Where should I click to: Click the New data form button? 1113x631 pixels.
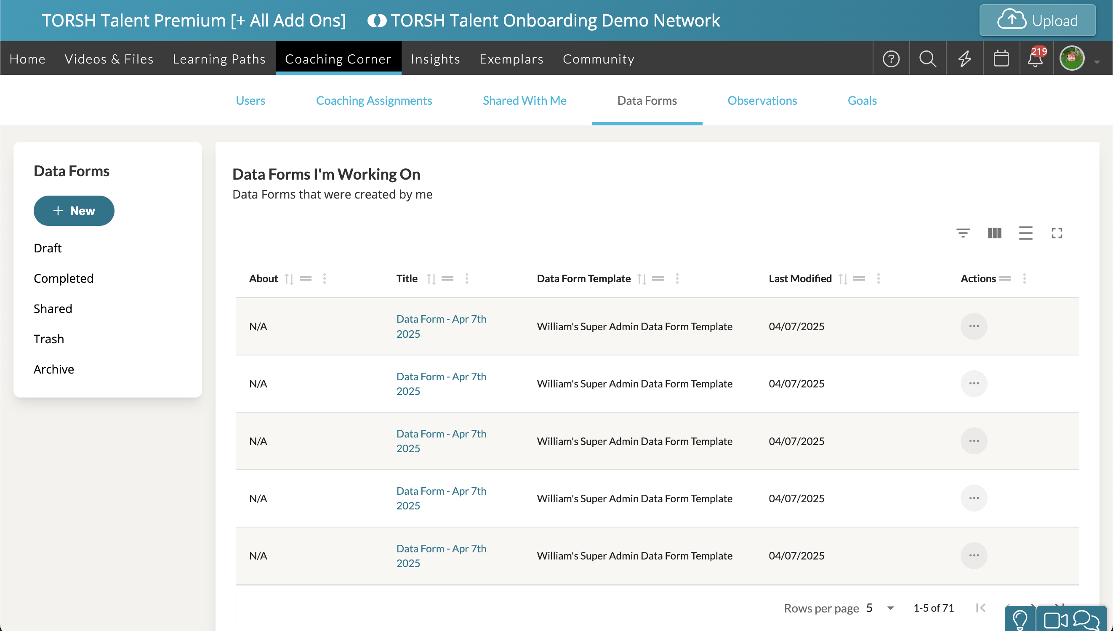pos(74,211)
